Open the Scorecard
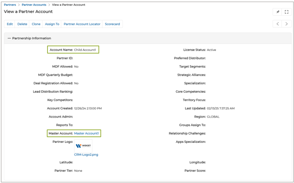The height and width of the screenshot is (183, 294). tap(112, 24)
